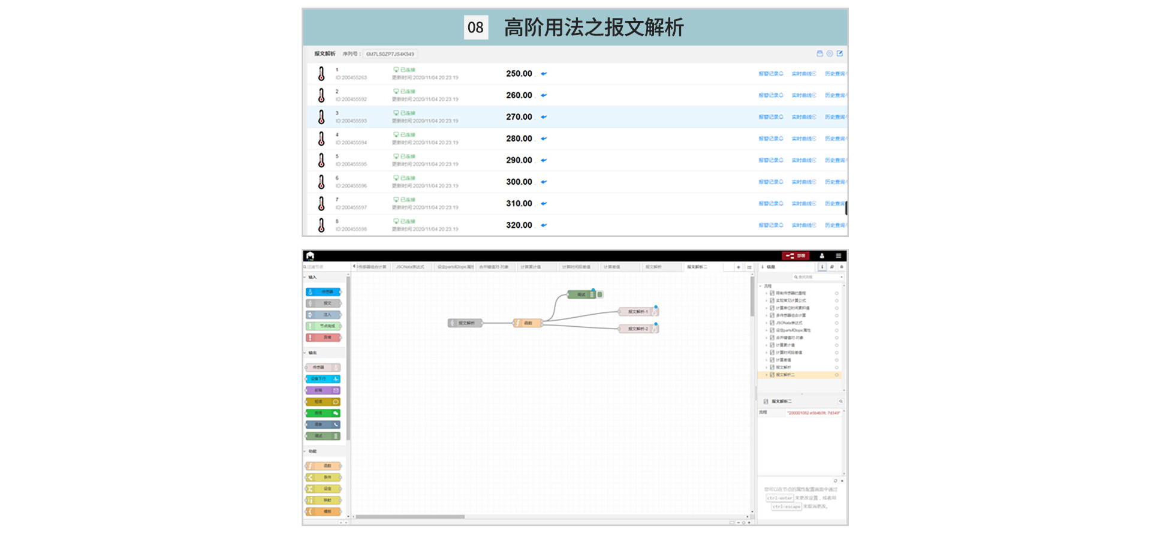Click the thermometer icon of sensor 1
This screenshot has width=1151, height=536.
321,74
